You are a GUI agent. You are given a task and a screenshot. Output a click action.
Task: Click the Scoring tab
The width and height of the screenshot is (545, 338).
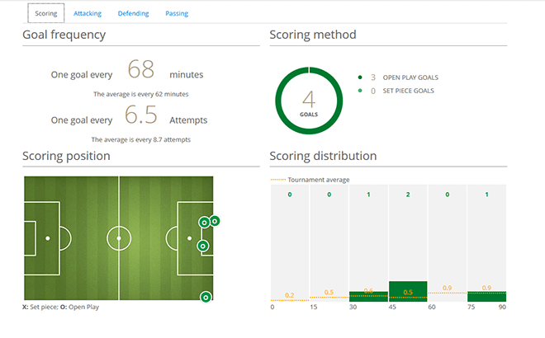46,14
